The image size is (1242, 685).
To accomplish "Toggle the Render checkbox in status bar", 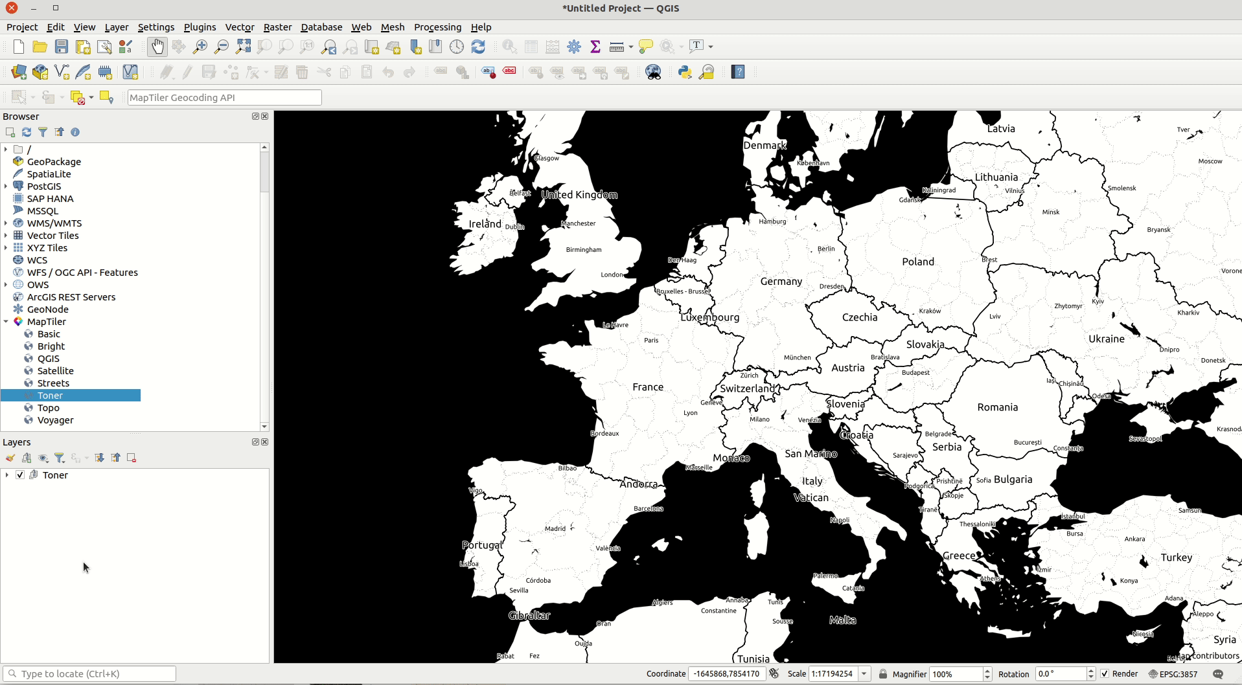I will point(1105,674).
